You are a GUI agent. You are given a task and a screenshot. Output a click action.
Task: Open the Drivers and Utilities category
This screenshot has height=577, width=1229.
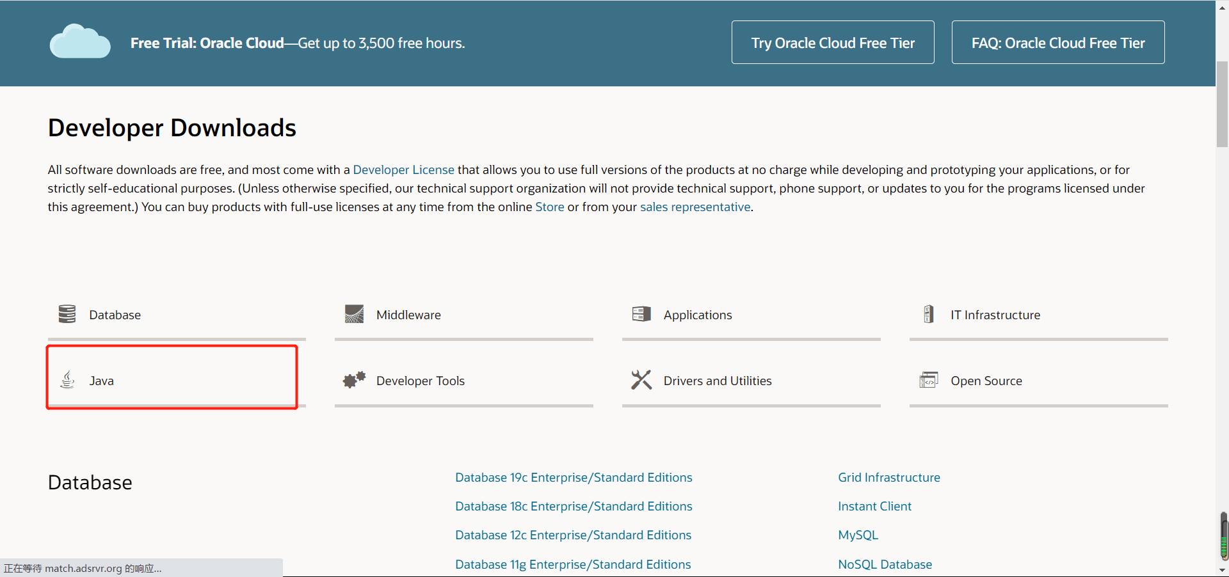(x=751, y=381)
